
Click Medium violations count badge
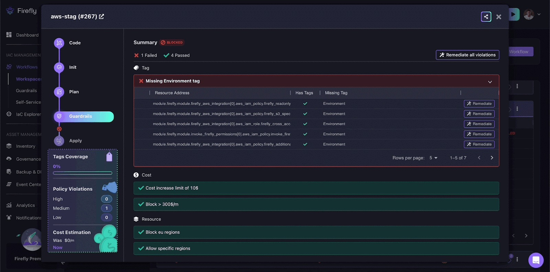(x=107, y=208)
